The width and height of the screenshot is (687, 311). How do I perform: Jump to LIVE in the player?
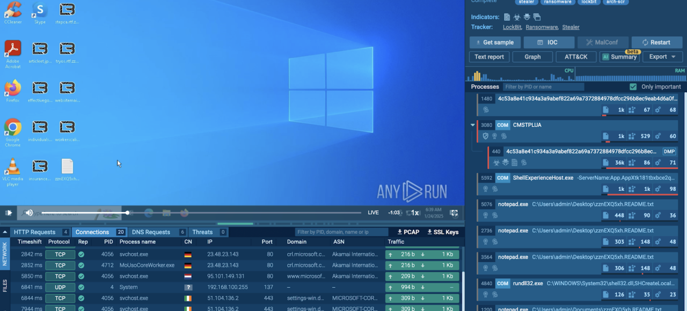[373, 213]
